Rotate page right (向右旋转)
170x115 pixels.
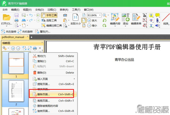pyautogui.click(x=25, y=32)
